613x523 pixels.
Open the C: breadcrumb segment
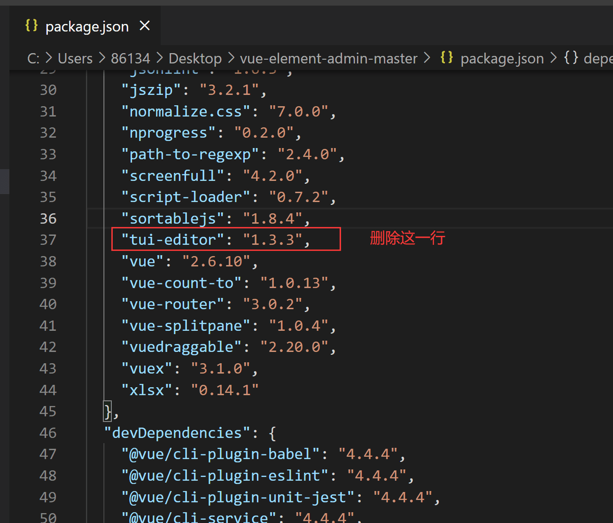click(x=34, y=58)
